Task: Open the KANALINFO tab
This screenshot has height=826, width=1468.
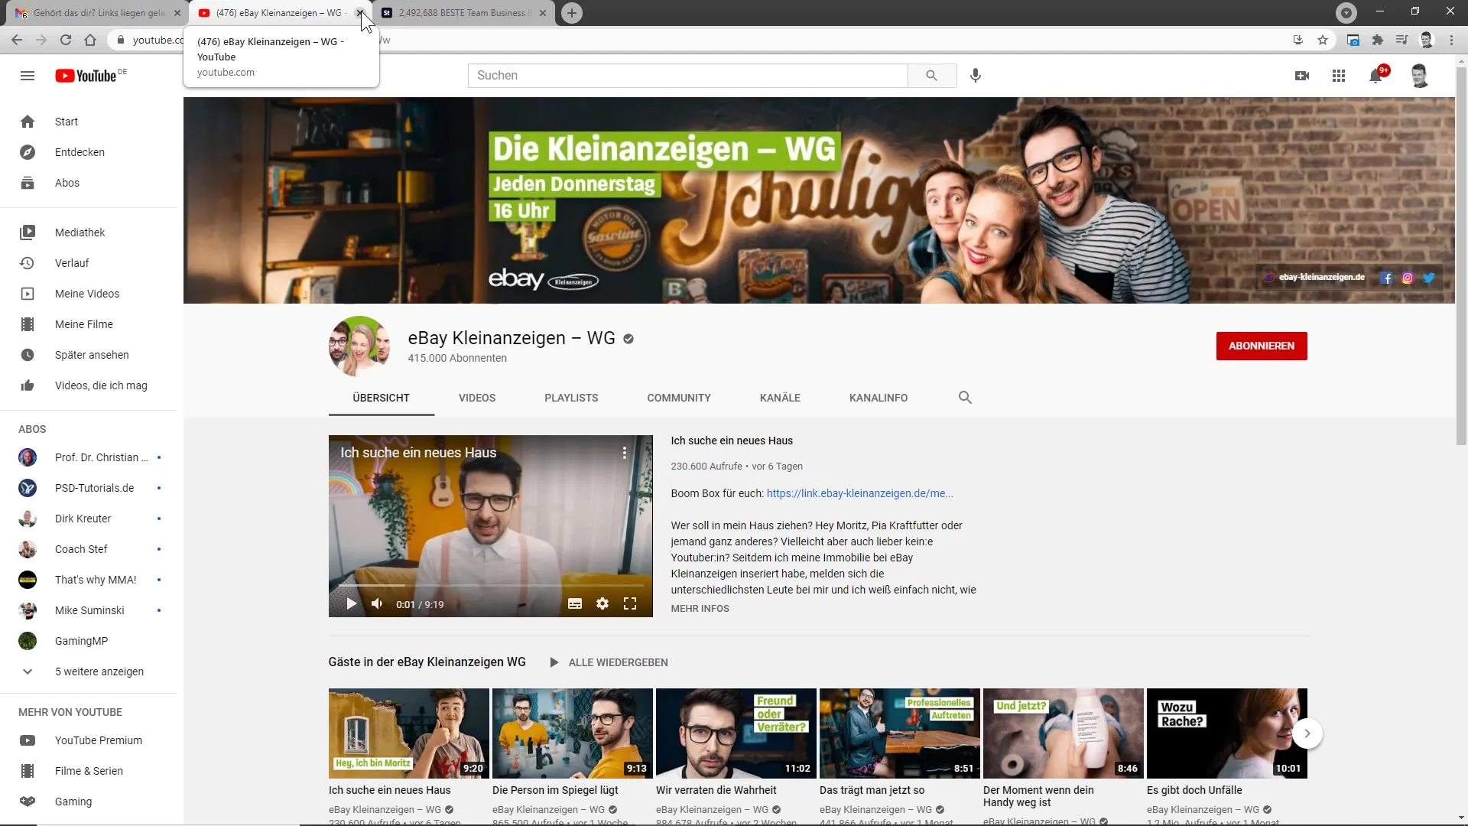Action: pyautogui.click(x=879, y=398)
